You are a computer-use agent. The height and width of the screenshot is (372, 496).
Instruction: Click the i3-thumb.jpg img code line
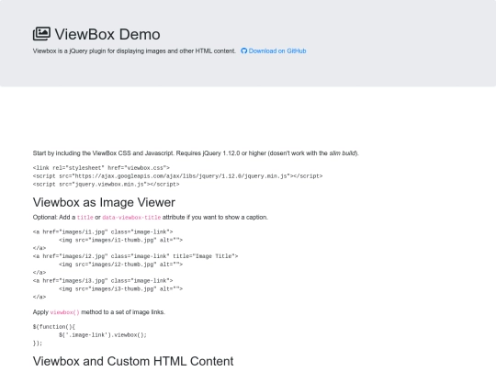[120, 288]
